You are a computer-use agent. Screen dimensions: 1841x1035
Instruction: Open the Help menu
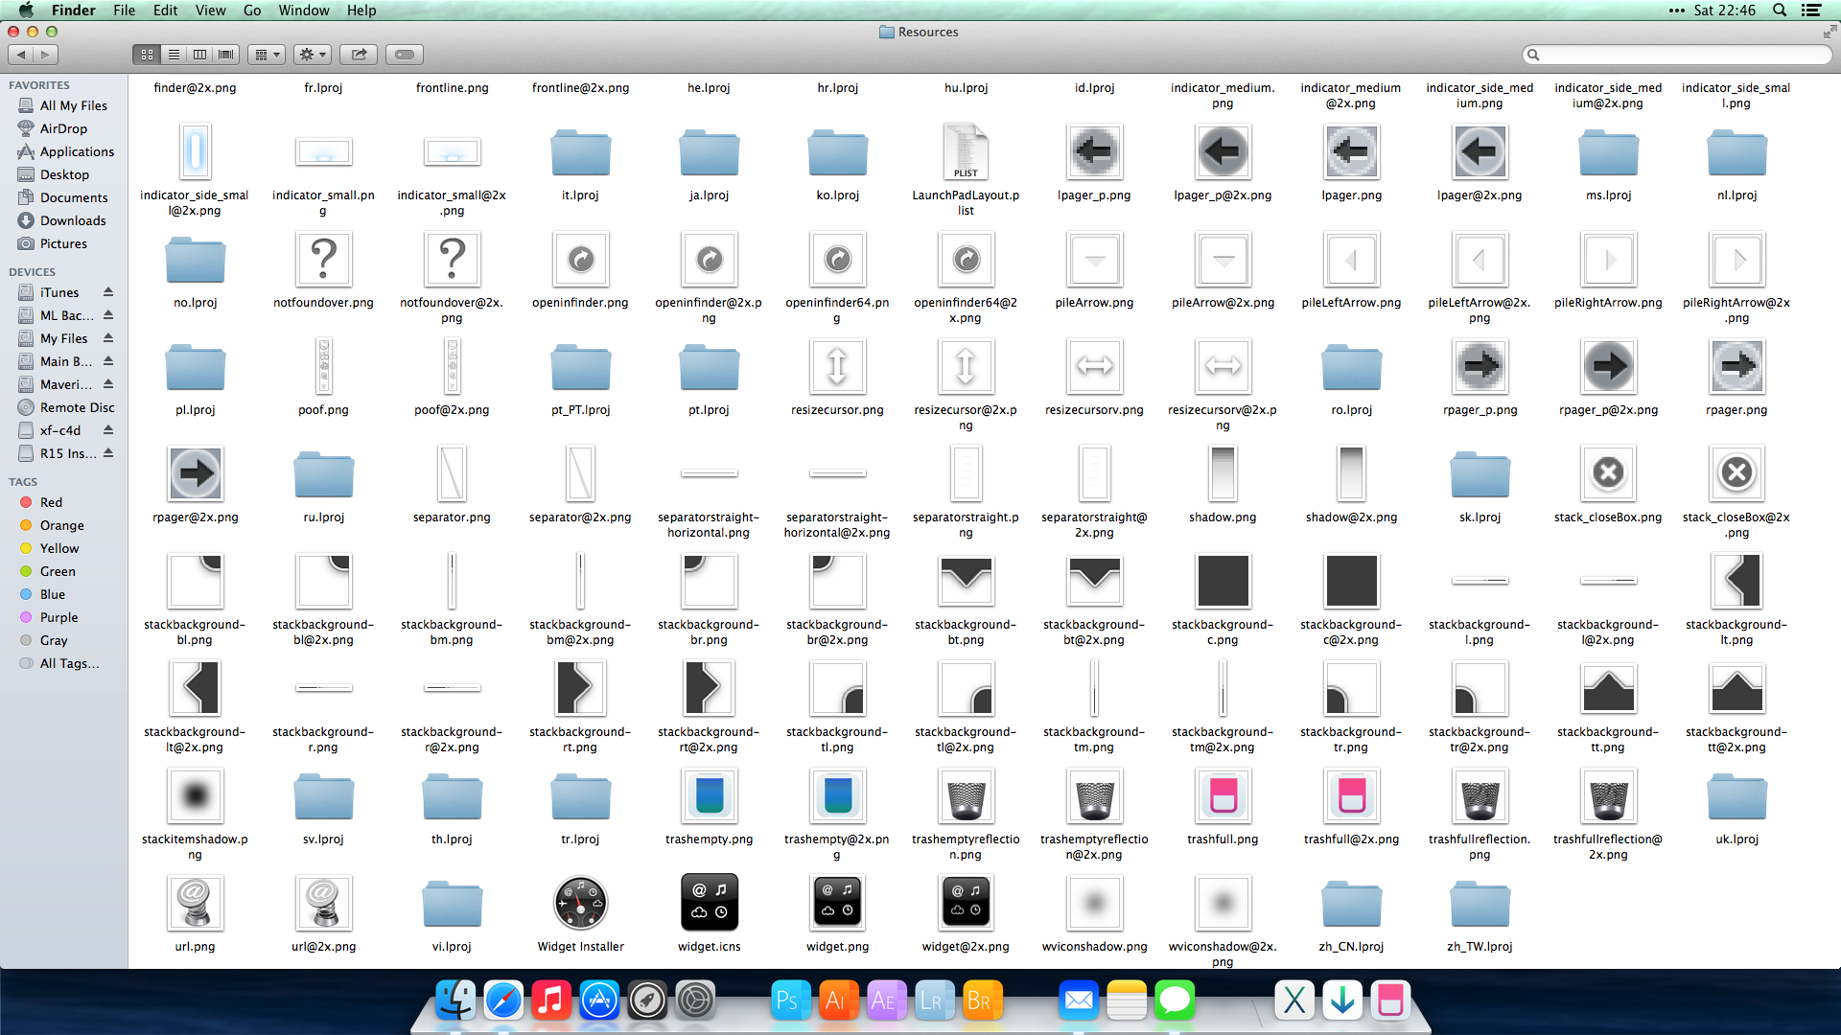361,11
